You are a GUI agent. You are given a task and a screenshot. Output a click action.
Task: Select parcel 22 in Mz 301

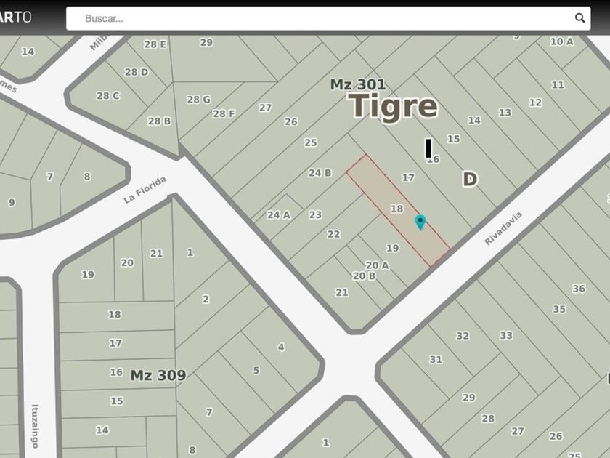[x=333, y=234]
